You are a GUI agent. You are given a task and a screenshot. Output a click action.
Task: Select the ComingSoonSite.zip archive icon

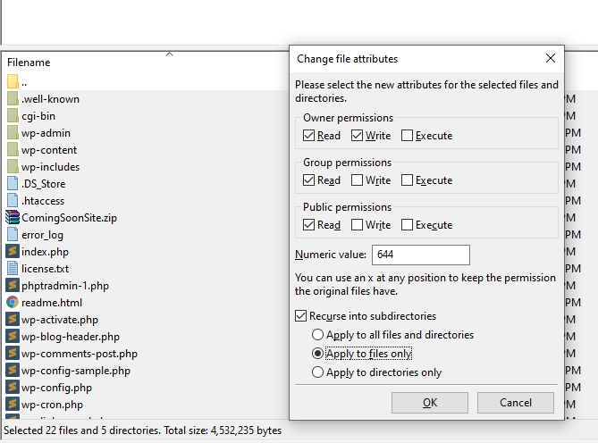[x=13, y=217]
